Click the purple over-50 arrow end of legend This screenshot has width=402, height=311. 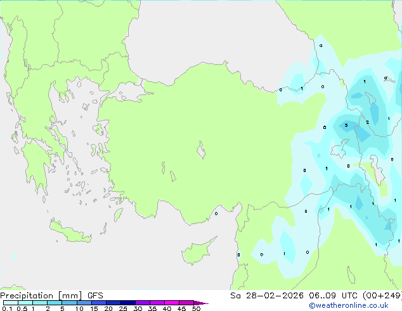click(201, 303)
